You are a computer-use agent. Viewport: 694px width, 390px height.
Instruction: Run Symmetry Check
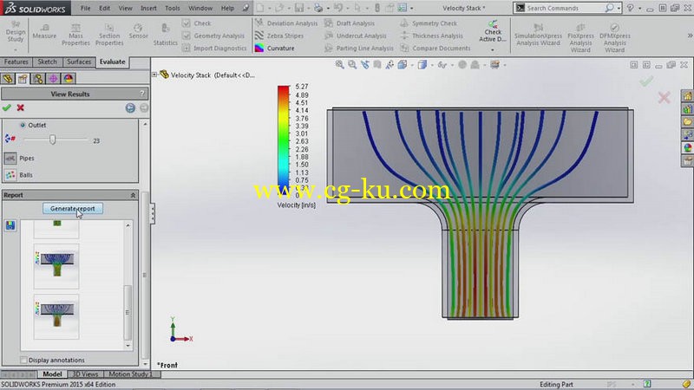(429, 23)
